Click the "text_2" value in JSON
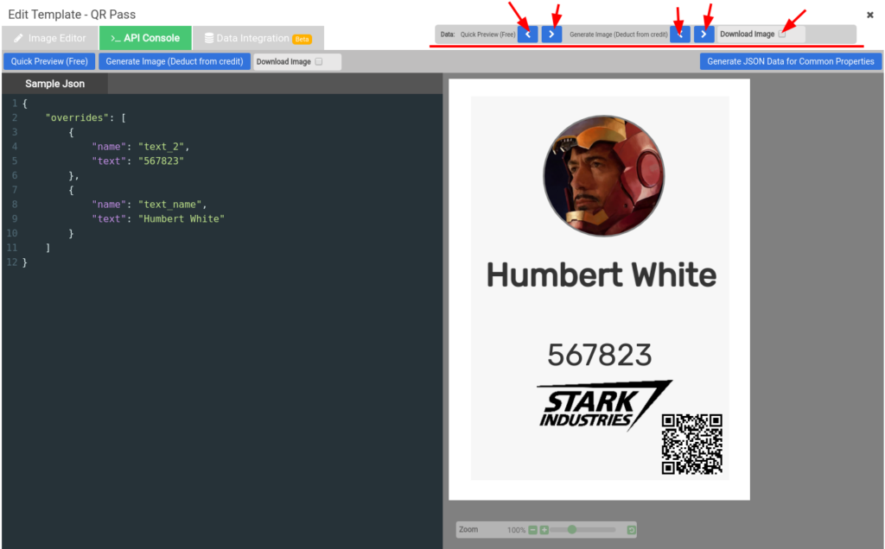This screenshot has width=885, height=549. [162, 147]
